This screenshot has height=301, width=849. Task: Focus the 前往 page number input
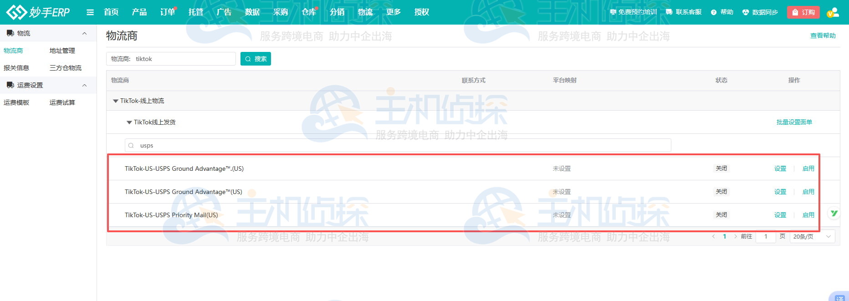(x=766, y=236)
